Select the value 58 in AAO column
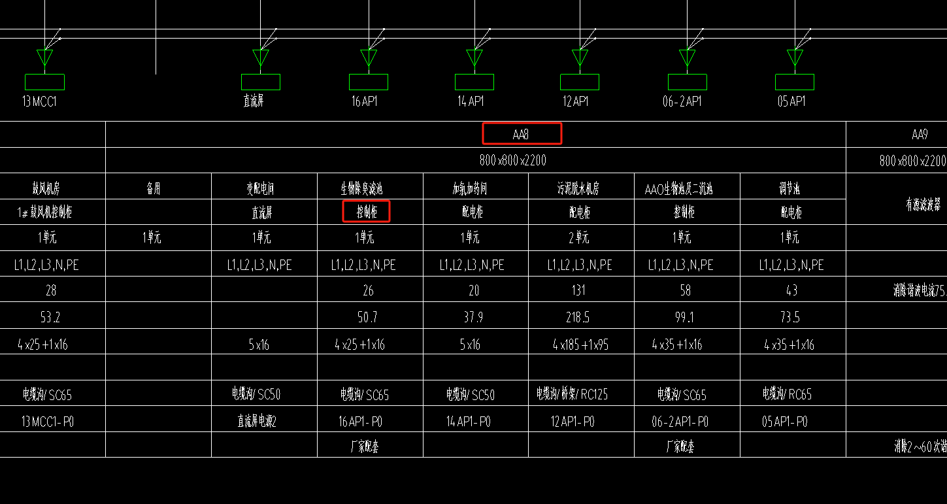 [685, 290]
